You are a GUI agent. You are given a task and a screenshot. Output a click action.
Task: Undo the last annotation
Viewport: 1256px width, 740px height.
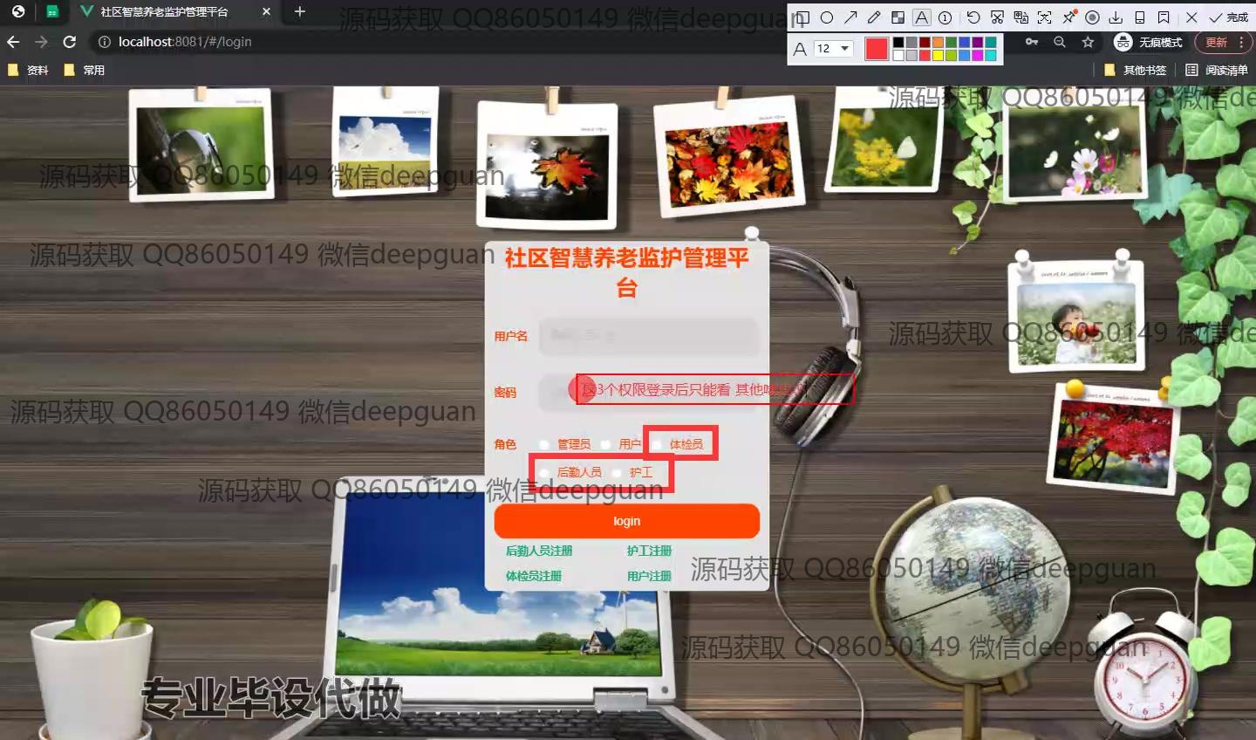(973, 17)
